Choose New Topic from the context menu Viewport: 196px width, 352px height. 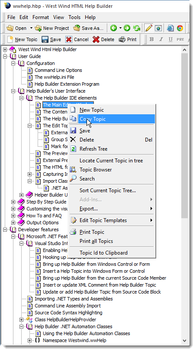[112, 110]
